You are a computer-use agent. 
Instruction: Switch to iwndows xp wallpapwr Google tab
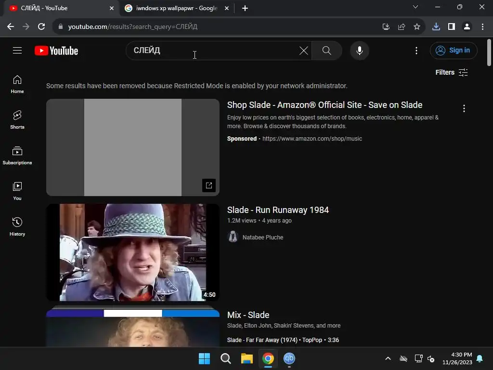[x=176, y=8]
